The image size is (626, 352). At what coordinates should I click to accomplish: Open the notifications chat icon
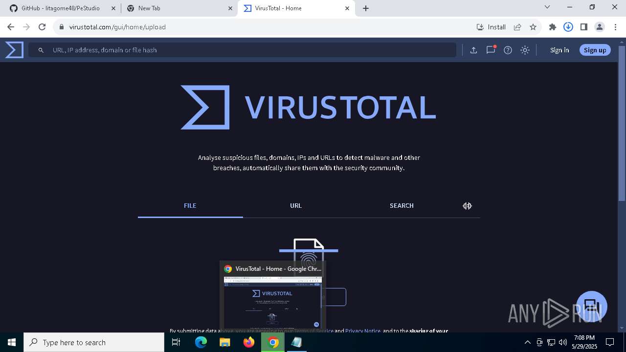tap(491, 50)
